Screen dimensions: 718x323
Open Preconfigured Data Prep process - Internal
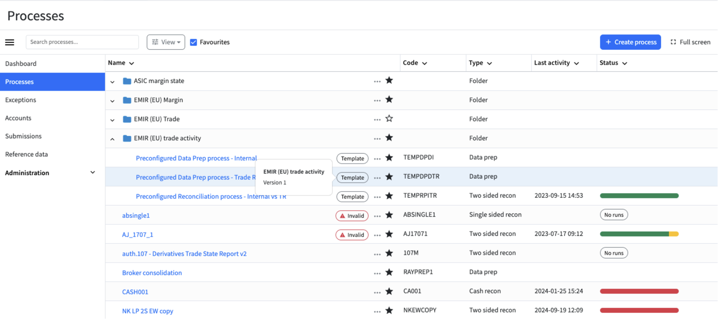[x=196, y=158]
